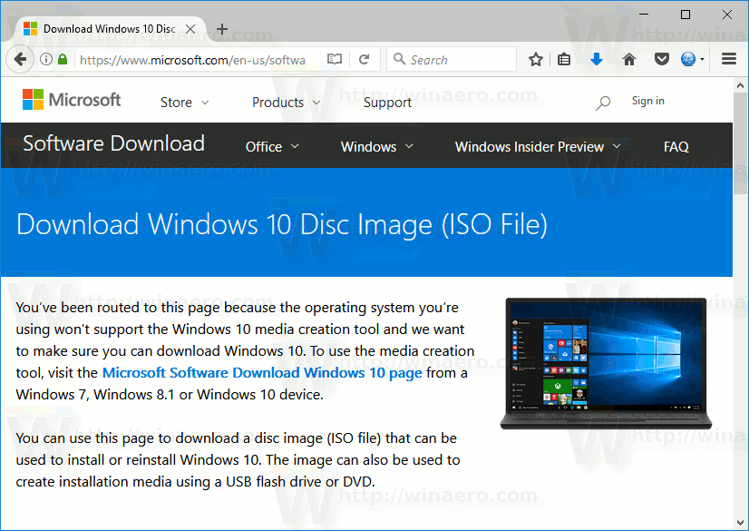The width and height of the screenshot is (749, 531).
Task: Select the Download Windows 10 Disc tab
Action: click(x=110, y=29)
